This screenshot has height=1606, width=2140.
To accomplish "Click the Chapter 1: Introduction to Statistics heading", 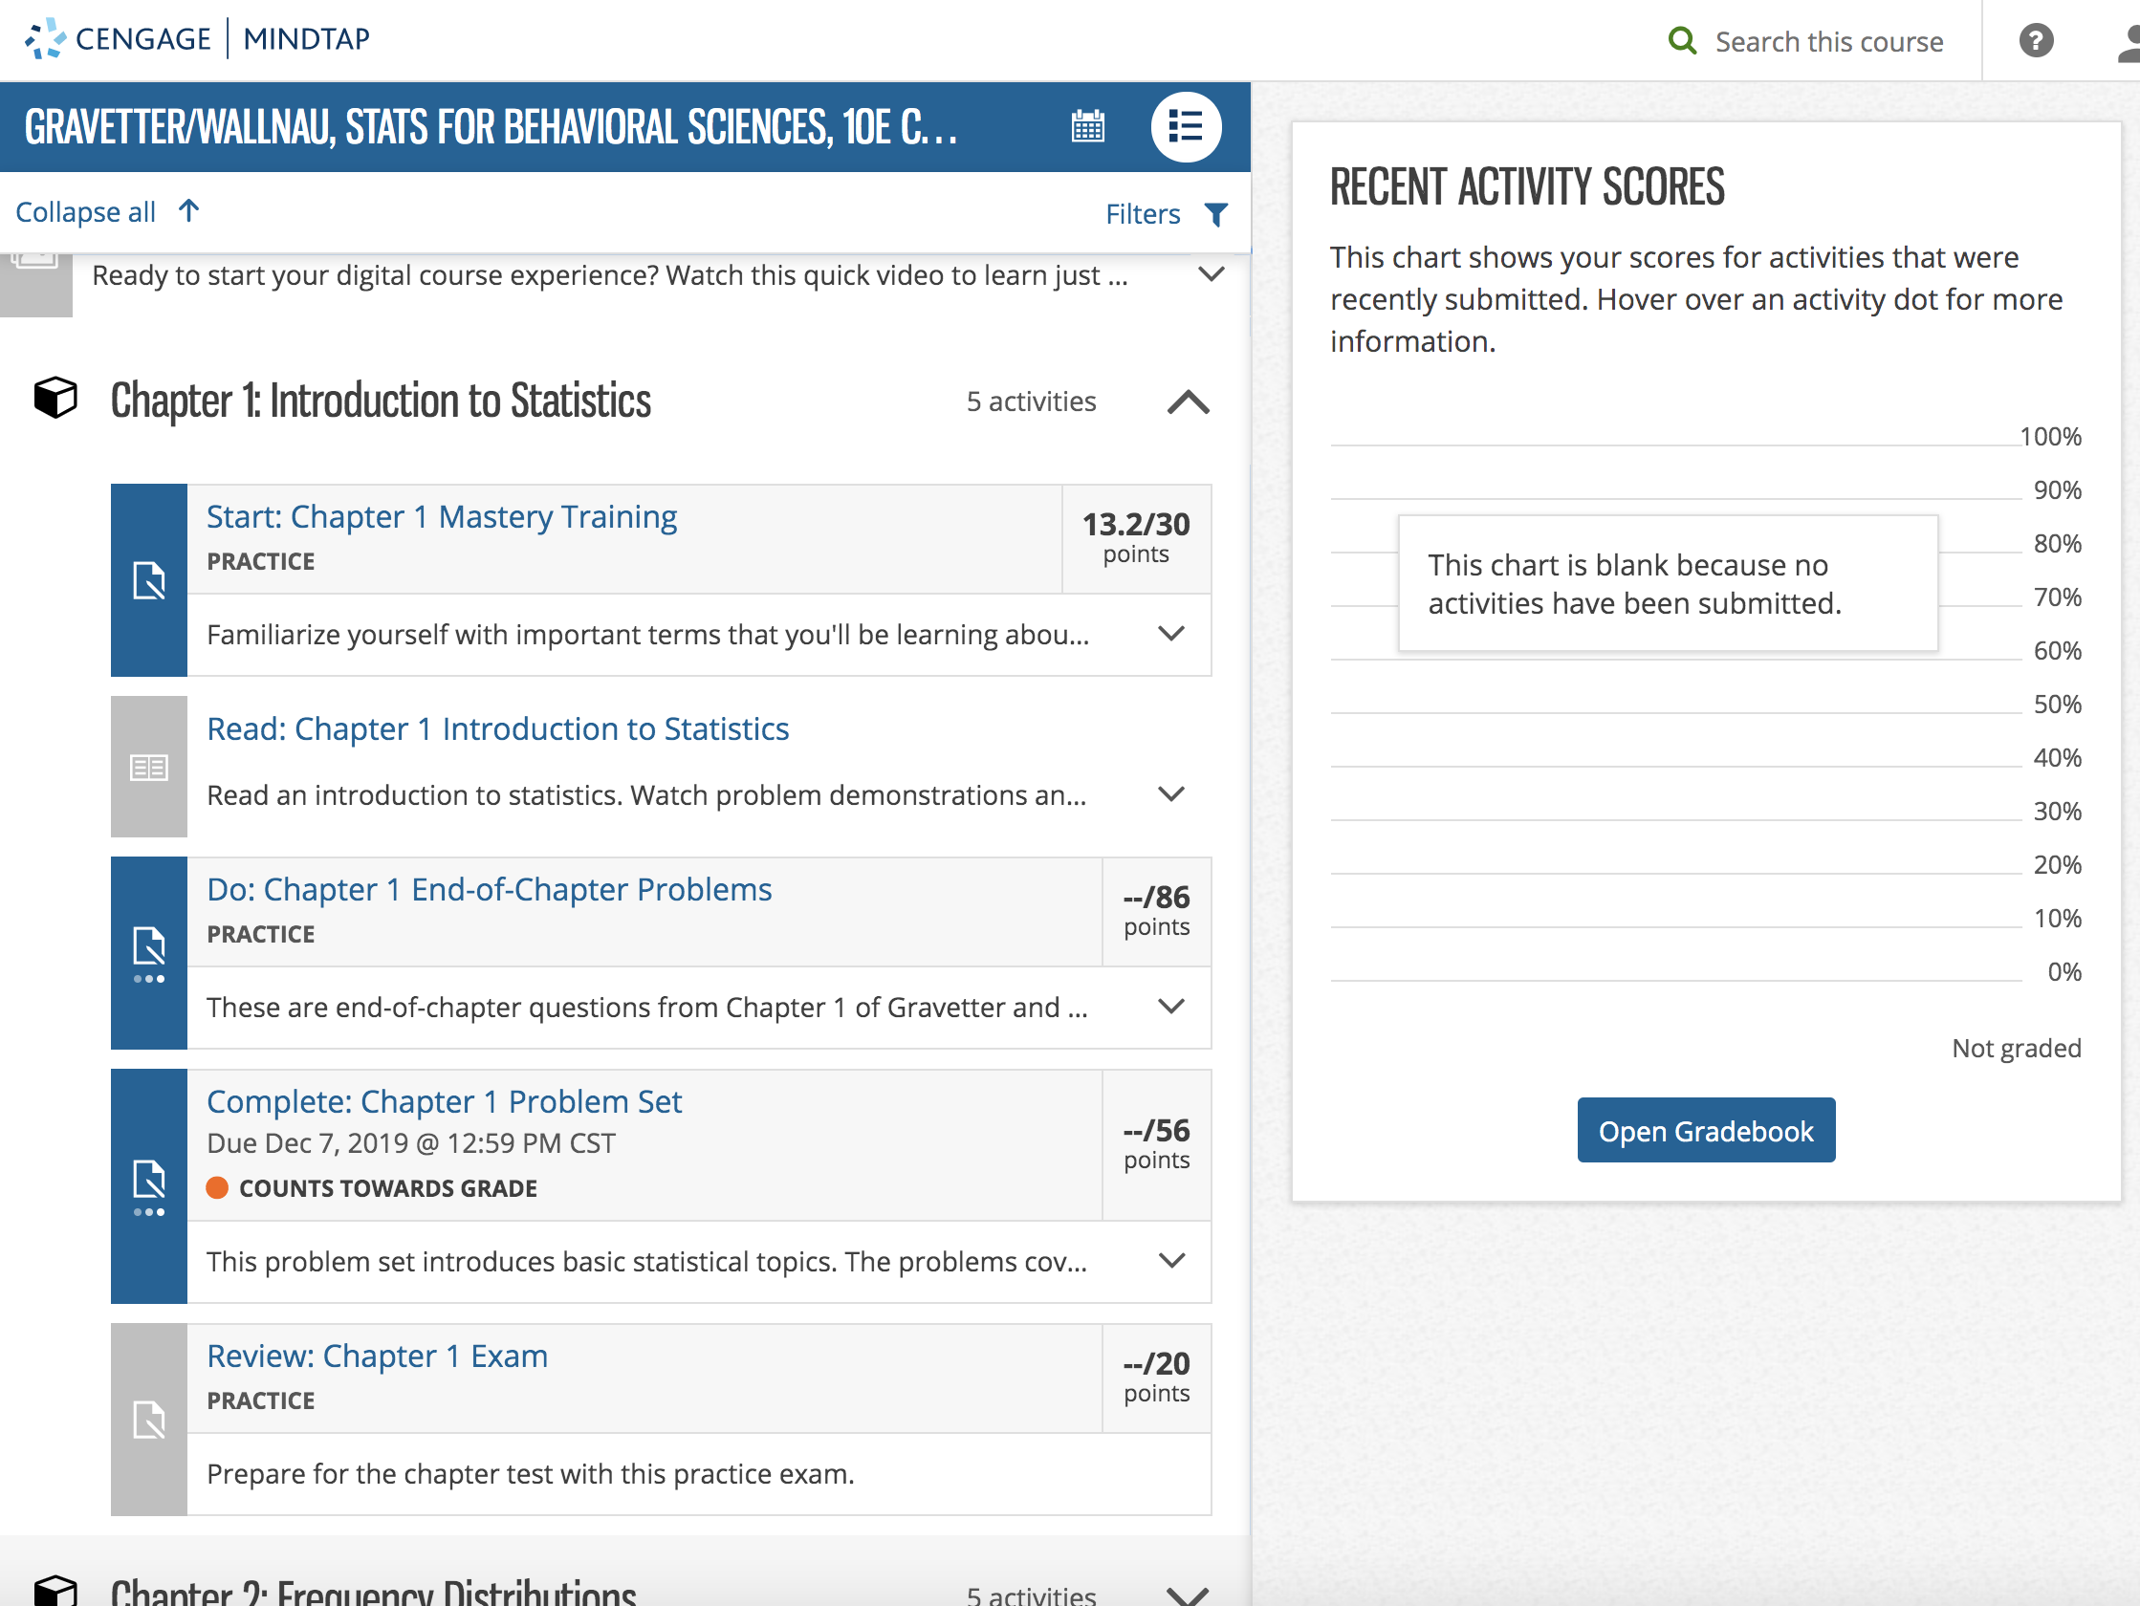I will click(x=381, y=401).
